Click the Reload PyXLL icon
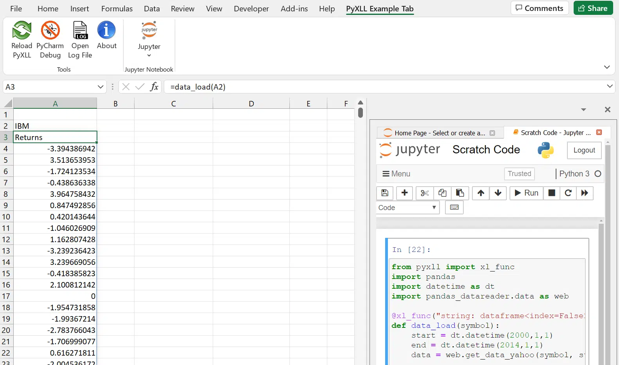The height and width of the screenshot is (365, 619). [x=22, y=31]
